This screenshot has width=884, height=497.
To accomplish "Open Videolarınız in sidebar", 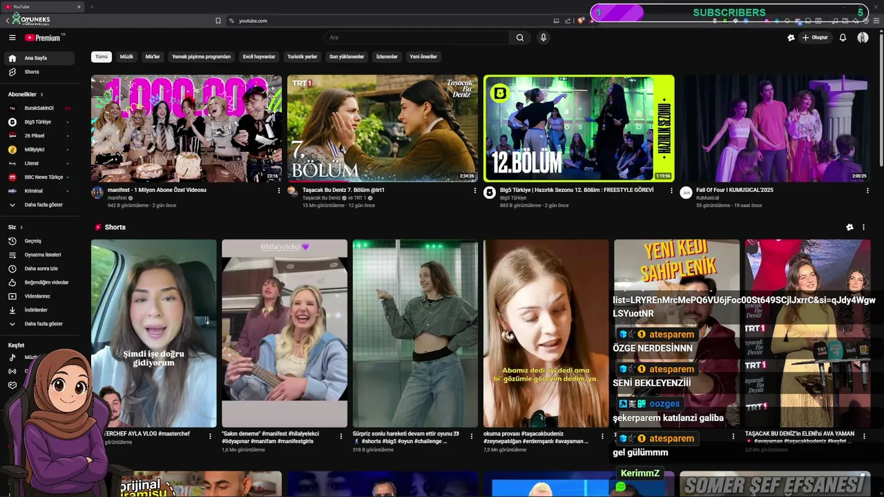I will tap(39, 296).
